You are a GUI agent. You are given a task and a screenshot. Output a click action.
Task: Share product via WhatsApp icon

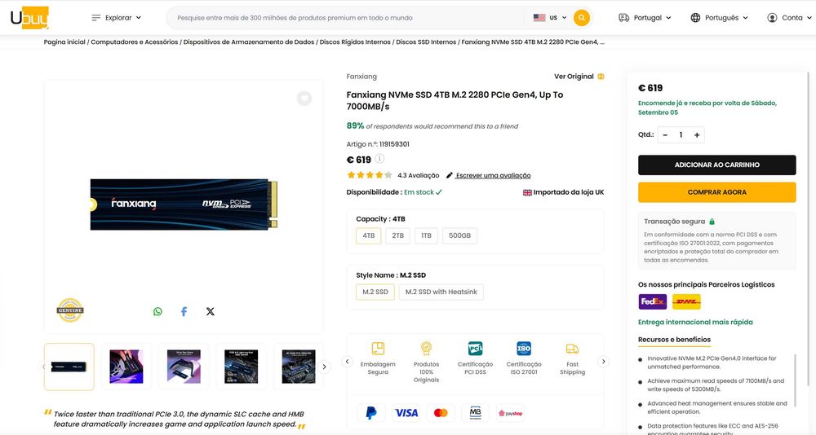(157, 311)
